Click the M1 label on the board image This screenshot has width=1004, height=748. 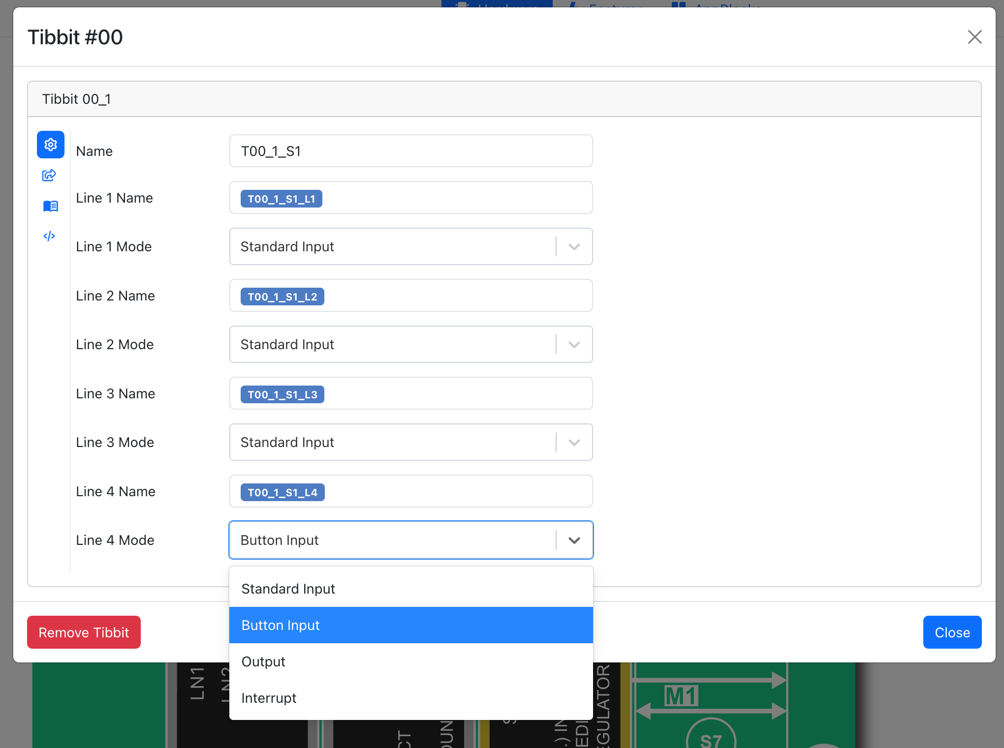(x=682, y=695)
